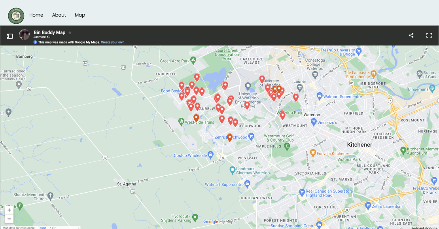Click the Real Canadian Superstore marker

point(301,192)
